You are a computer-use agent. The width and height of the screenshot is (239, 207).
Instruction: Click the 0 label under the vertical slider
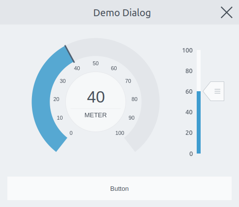click(x=191, y=154)
